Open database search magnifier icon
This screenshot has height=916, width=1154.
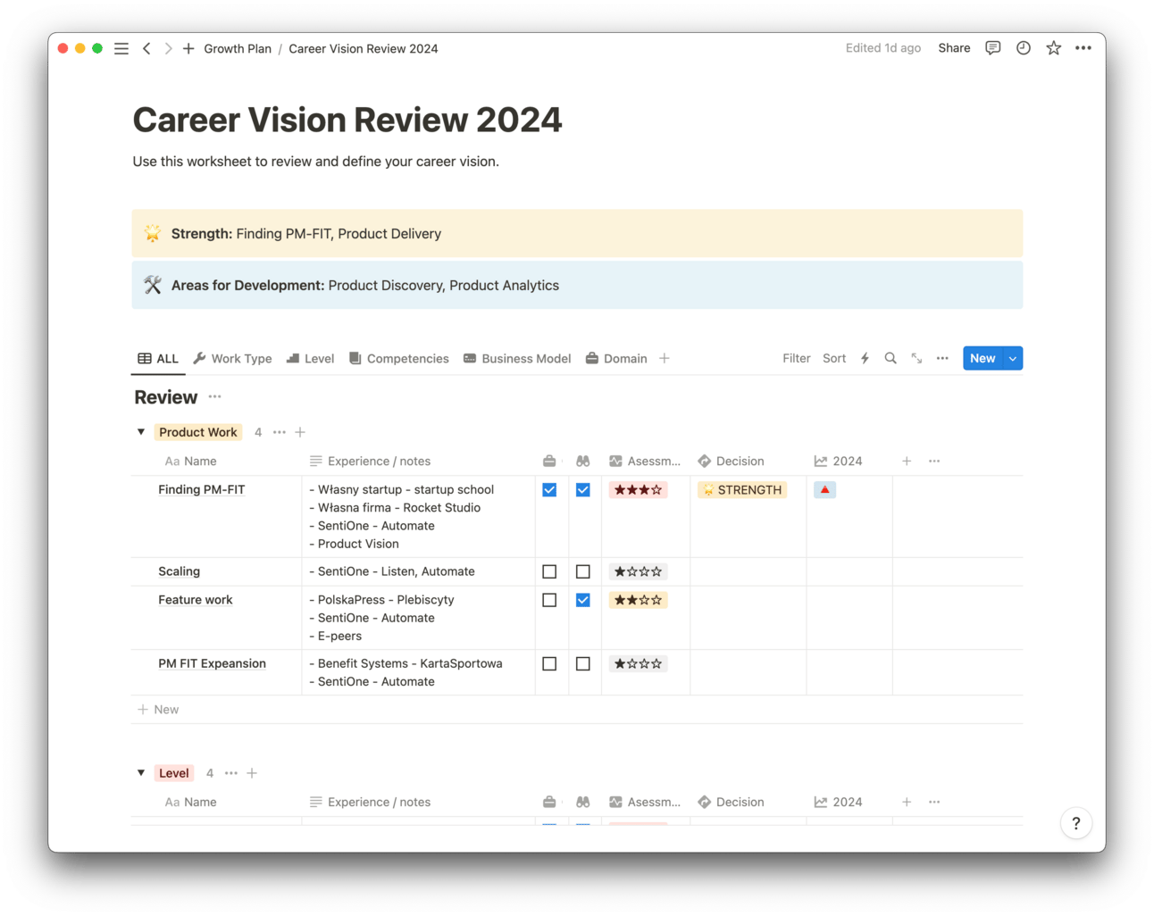click(x=891, y=358)
